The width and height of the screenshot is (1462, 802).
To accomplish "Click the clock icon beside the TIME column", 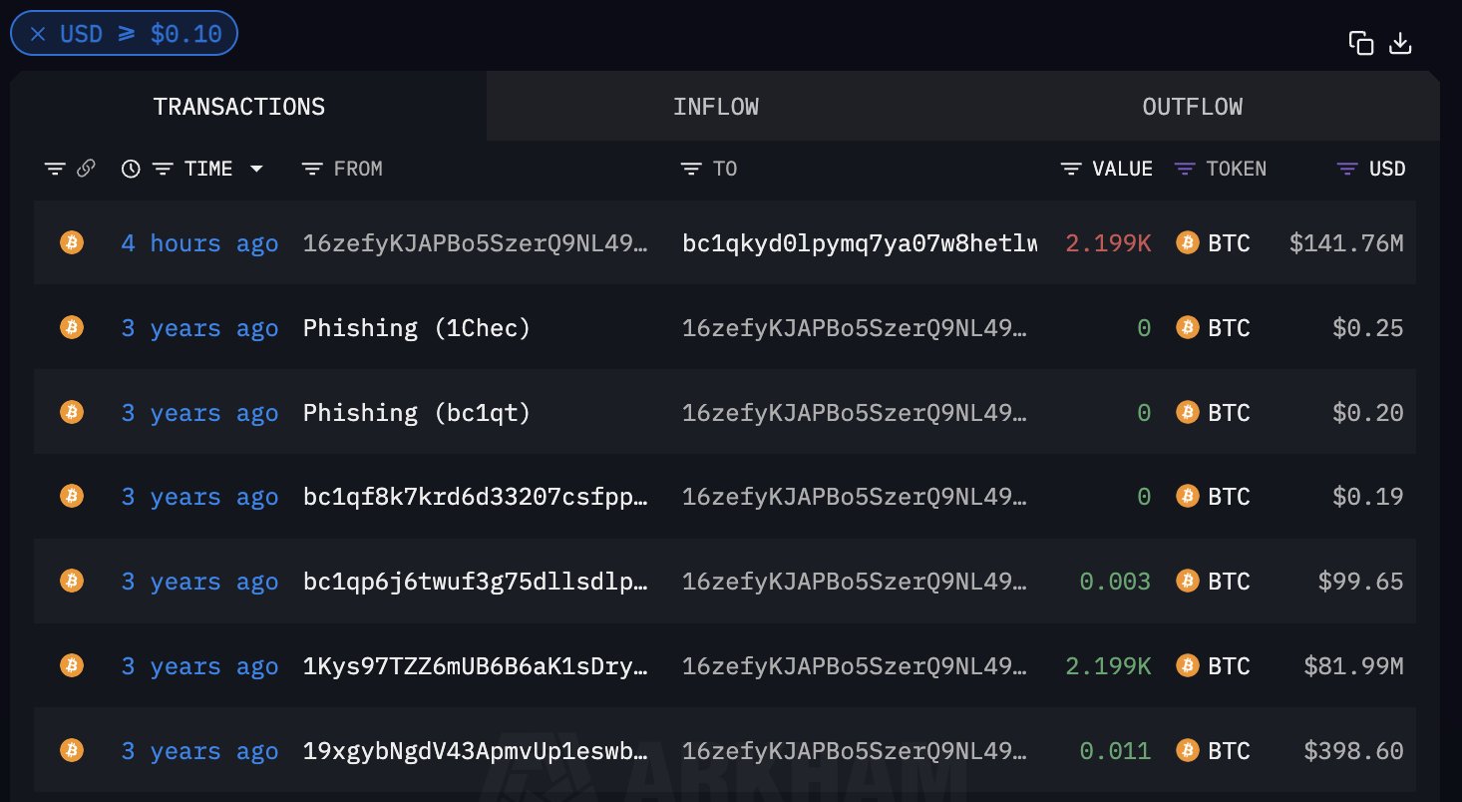I will [130, 169].
